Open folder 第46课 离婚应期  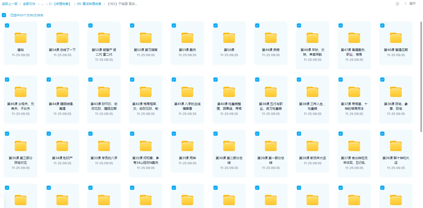point(396,38)
